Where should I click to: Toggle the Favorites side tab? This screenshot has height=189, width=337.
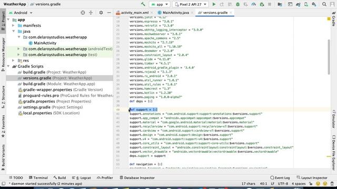point(3,126)
